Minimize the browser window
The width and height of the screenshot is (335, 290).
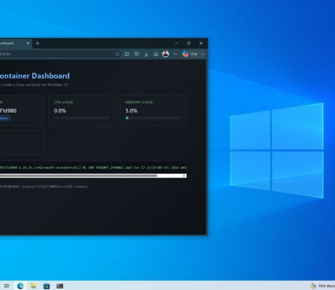tap(176, 43)
